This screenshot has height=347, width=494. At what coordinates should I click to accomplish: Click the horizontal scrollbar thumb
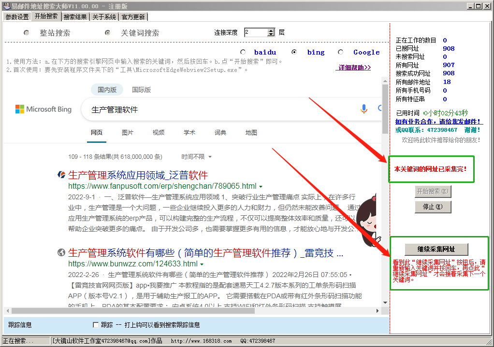point(133,311)
